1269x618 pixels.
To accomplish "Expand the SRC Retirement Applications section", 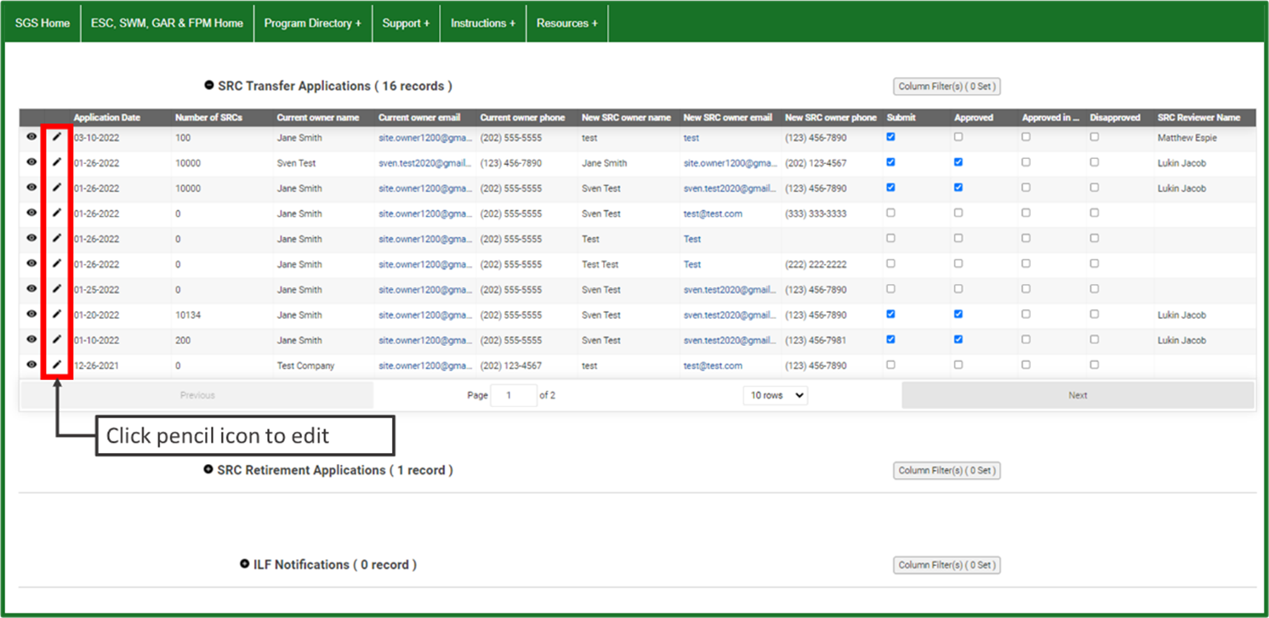I will tap(208, 469).
